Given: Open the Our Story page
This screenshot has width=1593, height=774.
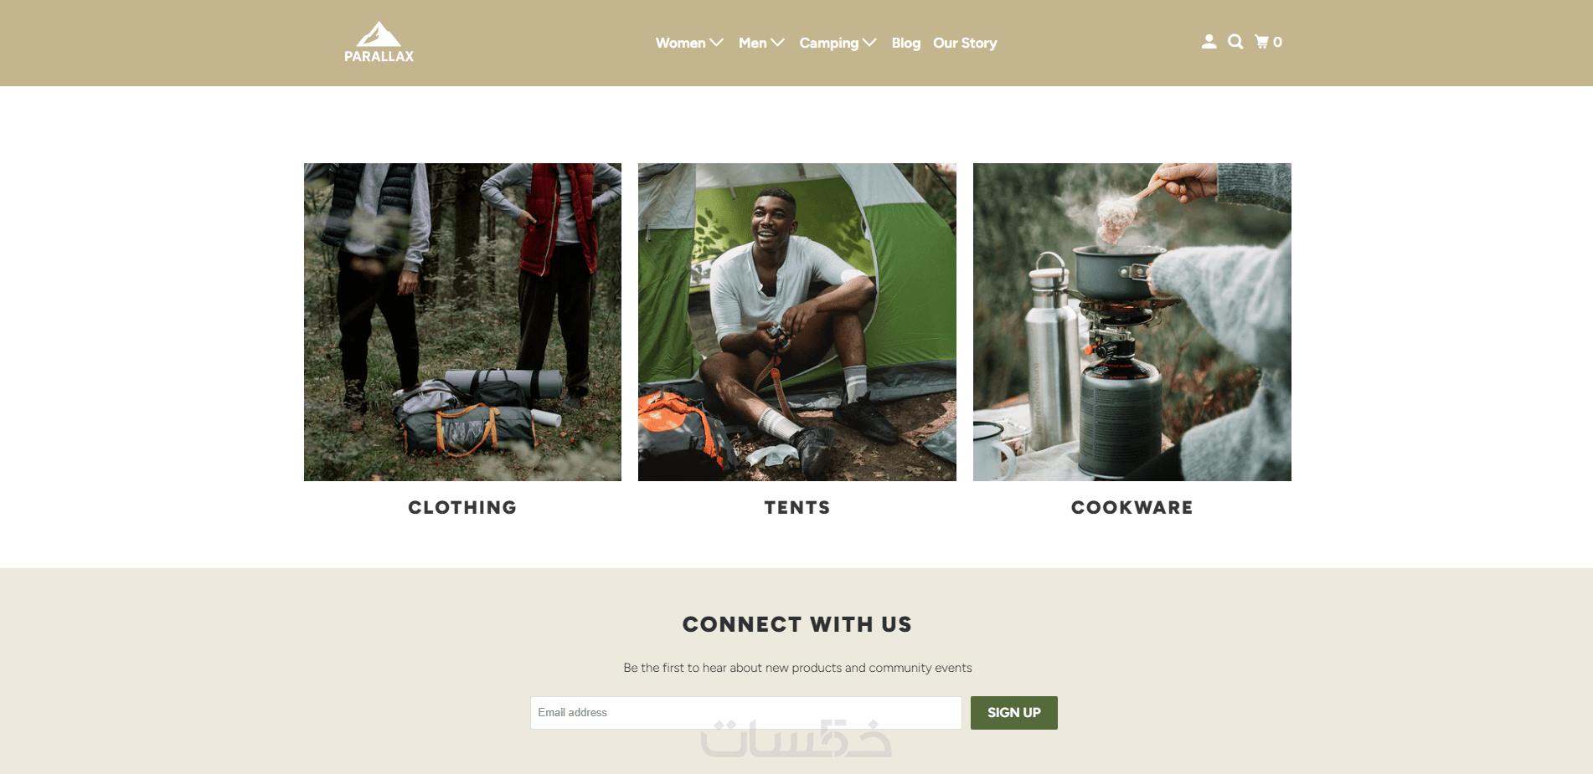Looking at the screenshot, I should pyautogui.click(x=965, y=43).
